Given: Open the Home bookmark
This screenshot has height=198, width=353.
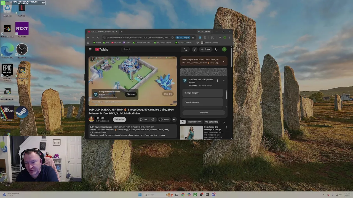Looking at the screenshot, I should coord(97,43).
